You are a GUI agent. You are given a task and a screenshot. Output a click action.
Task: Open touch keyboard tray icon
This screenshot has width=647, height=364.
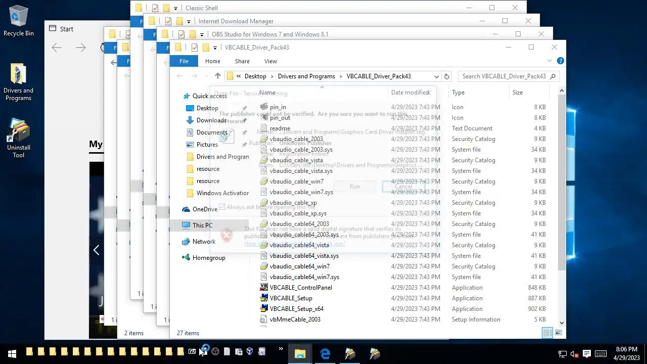601,354
